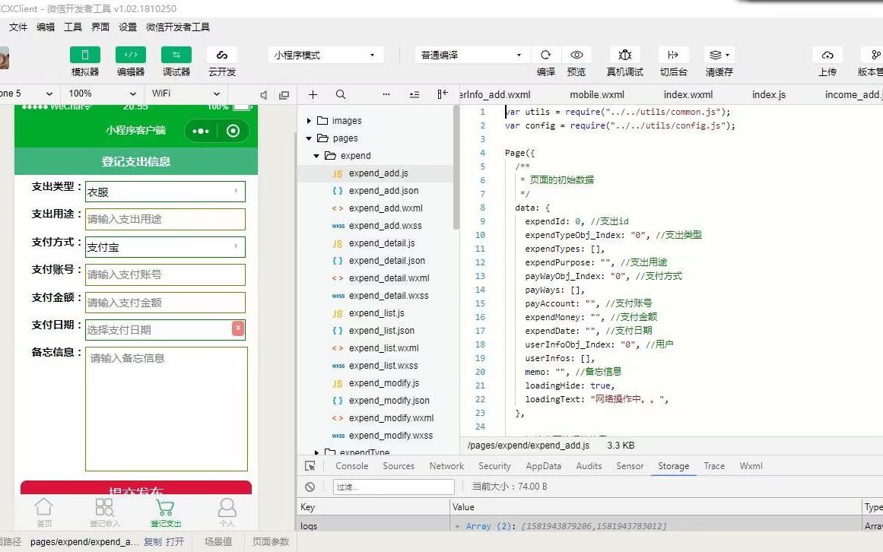Viewport: 883px width, 552px height.
Task: Clear storage with the block icon
Action: point(310,487)
